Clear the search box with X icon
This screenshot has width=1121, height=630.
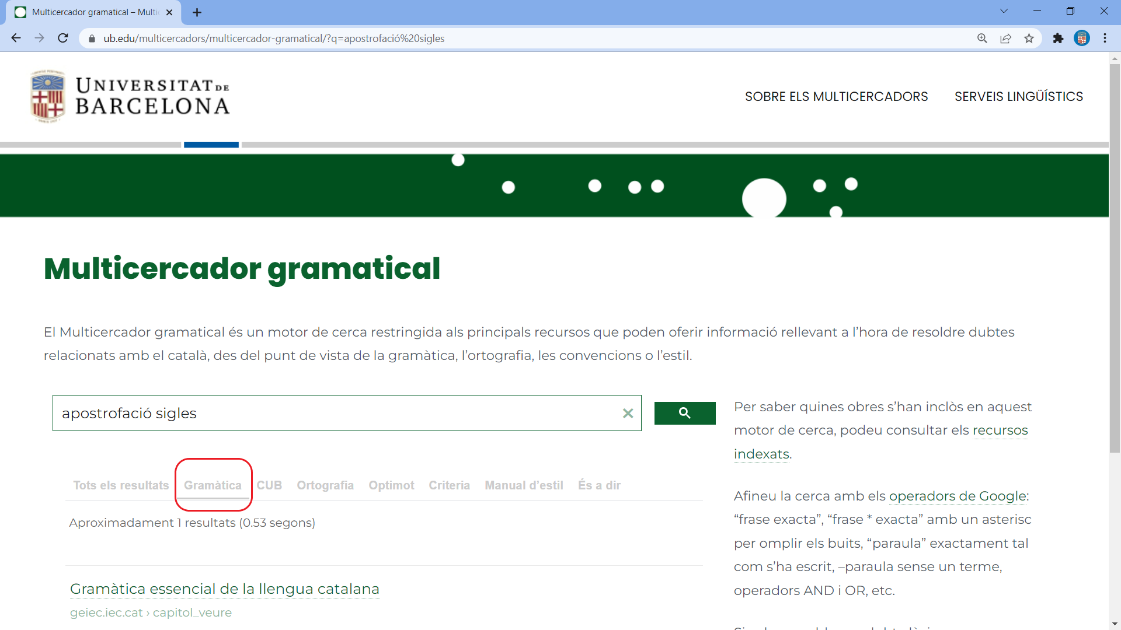point(628,413)
